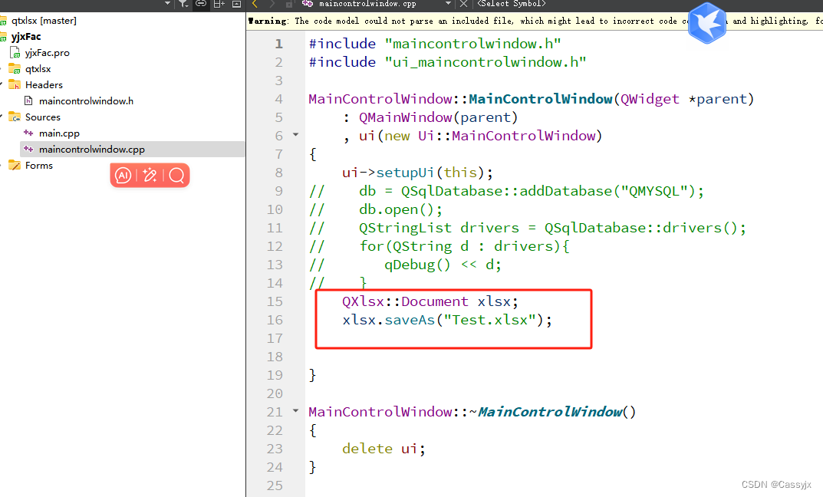Click the Go Forward navigation arrow
The height and width of the screenshot is (497, 823).
[272, 5]
